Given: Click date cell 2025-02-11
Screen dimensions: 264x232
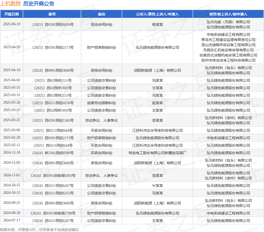Looking at the screenshot, I should pos(12,145).
